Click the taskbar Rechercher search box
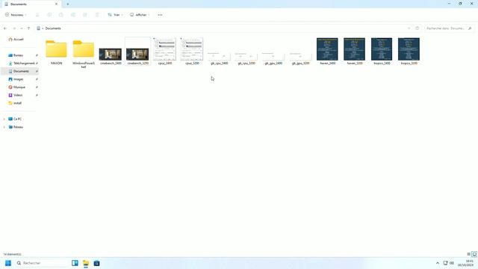478x269 pixels. click(41, 263)
